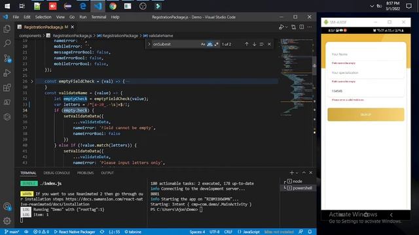Switch to the DEBUG CONSOLE tab
Screen dimensions: 419x235
tap(56, 173)
